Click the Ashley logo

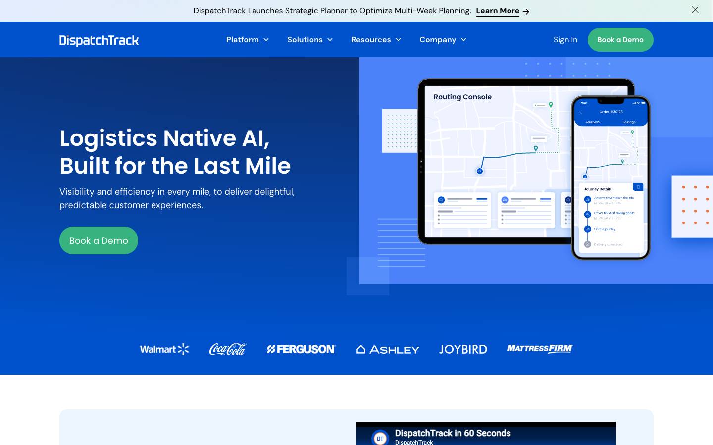pyautogui.click(x=388, y=350)
